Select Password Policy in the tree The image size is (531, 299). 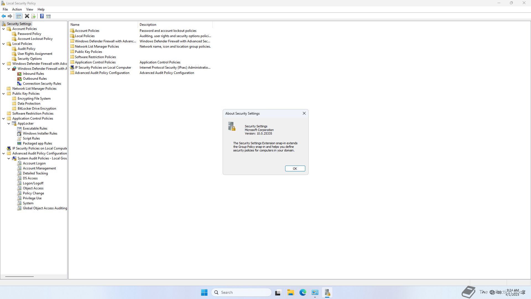[x=29, y=34]
